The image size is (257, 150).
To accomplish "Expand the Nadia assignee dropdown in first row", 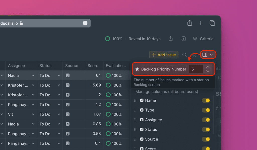I will click(33, 76).
